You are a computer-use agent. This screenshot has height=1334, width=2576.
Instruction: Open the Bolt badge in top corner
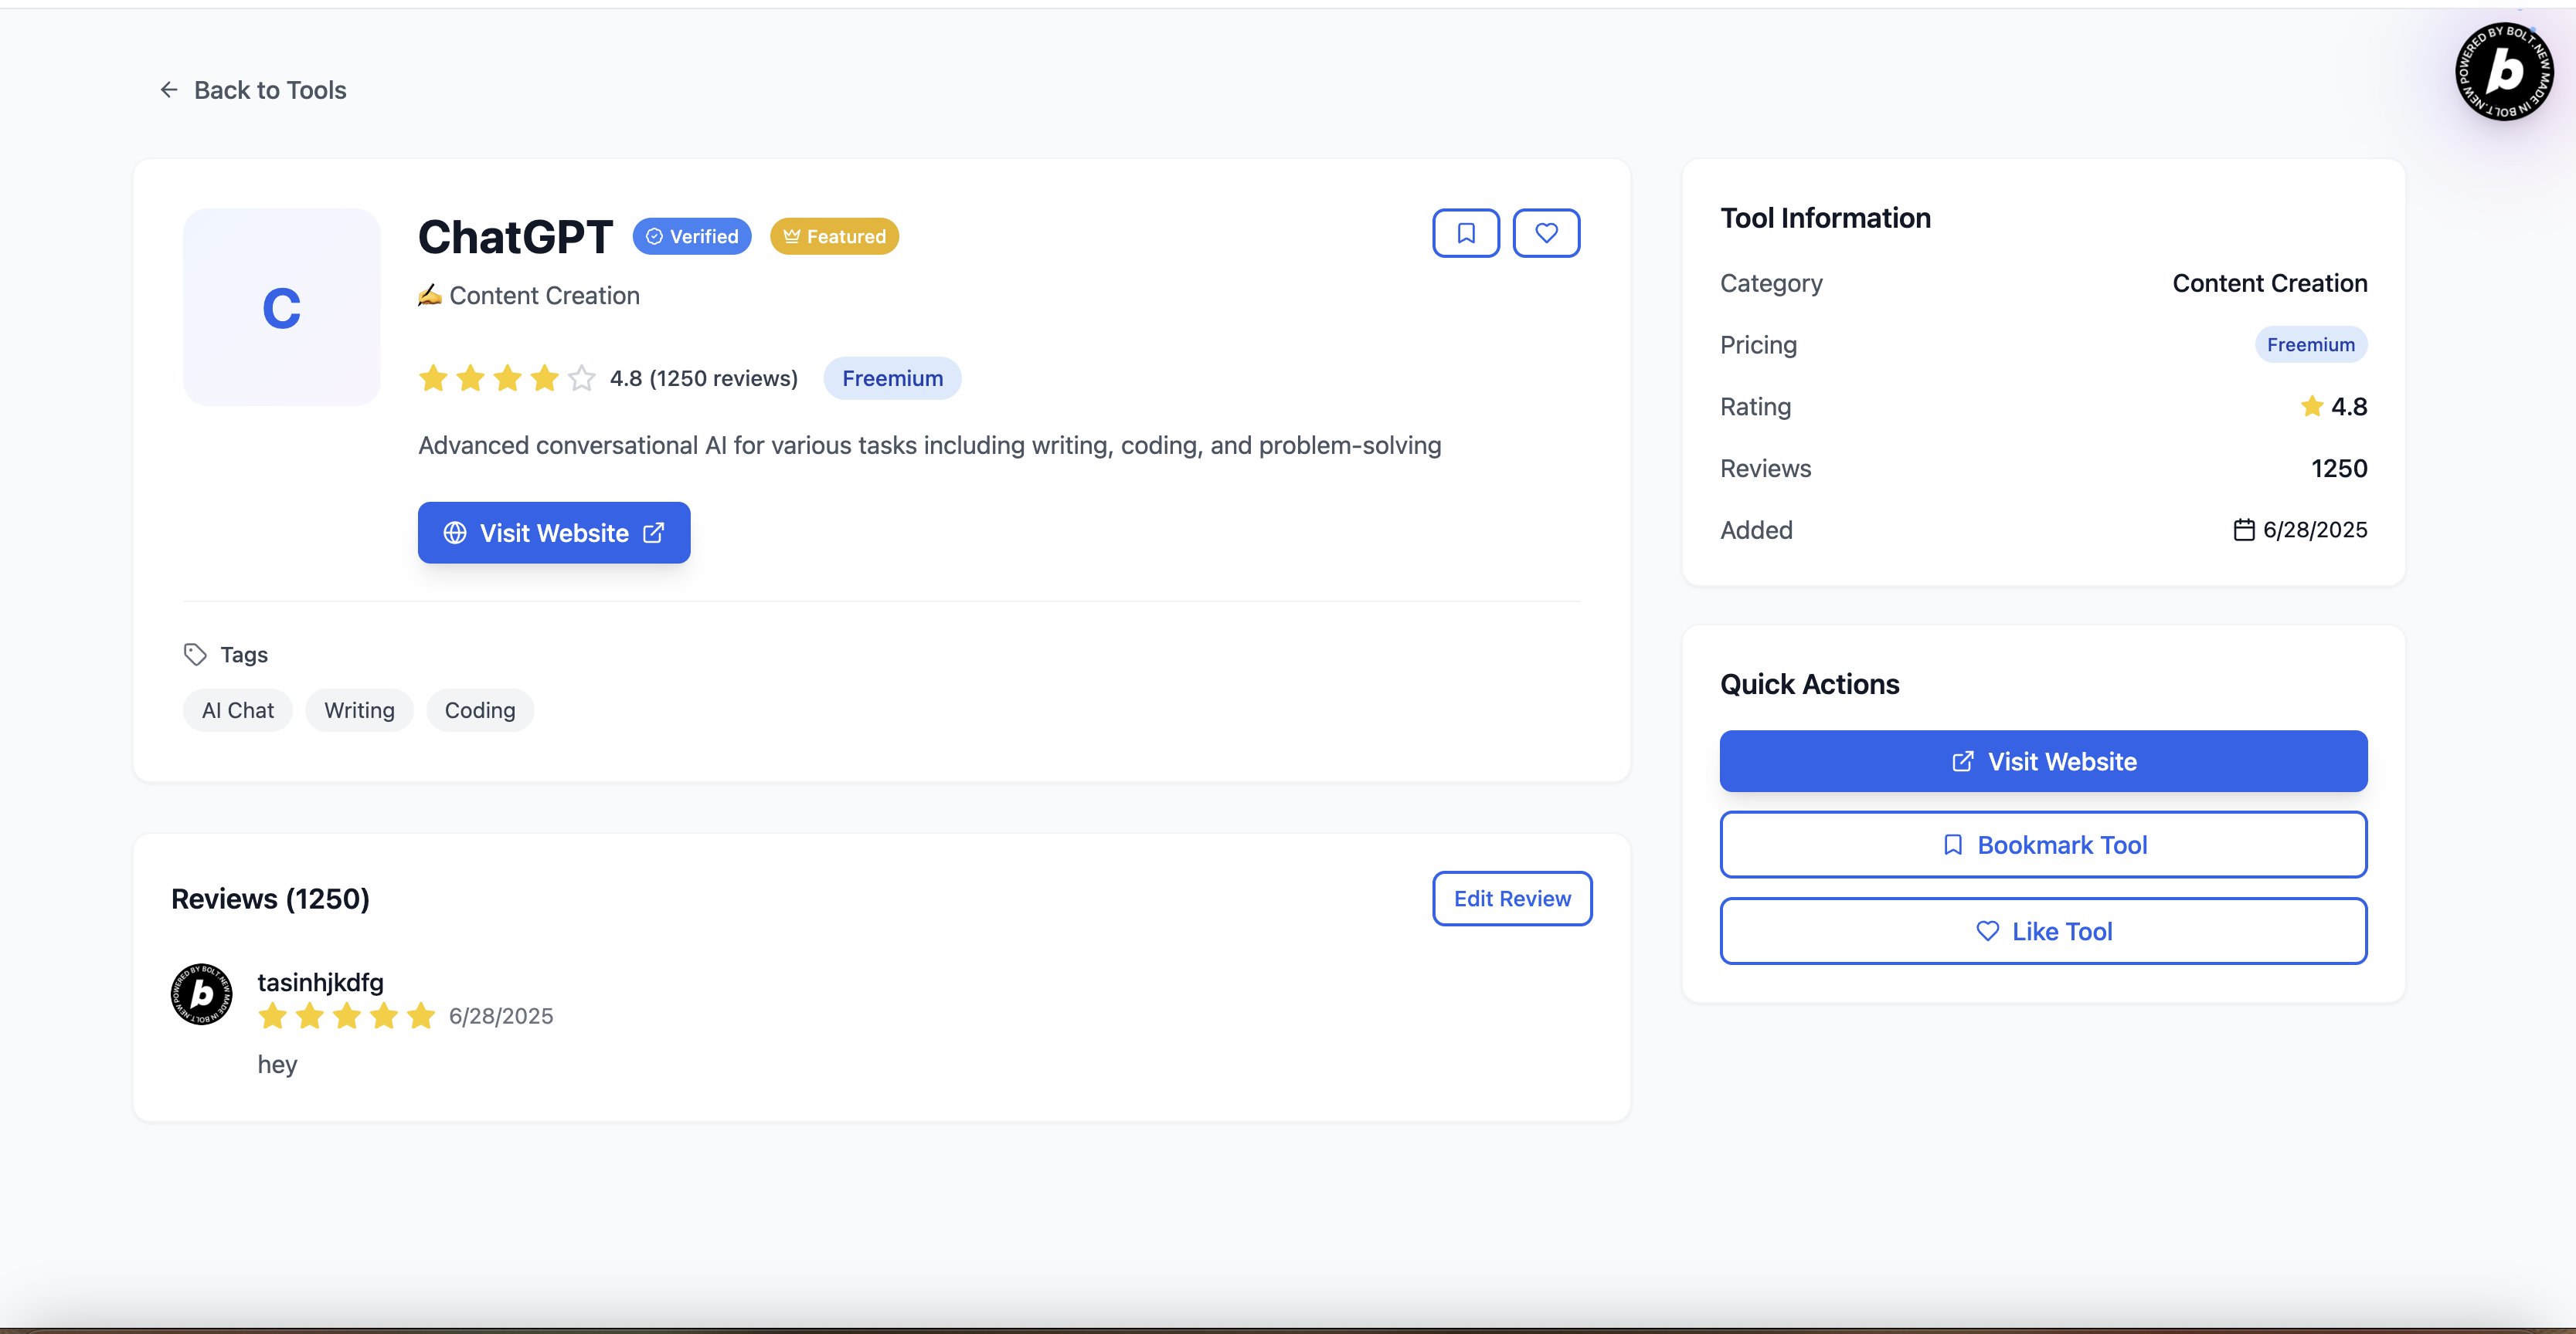pos(2503,72)
